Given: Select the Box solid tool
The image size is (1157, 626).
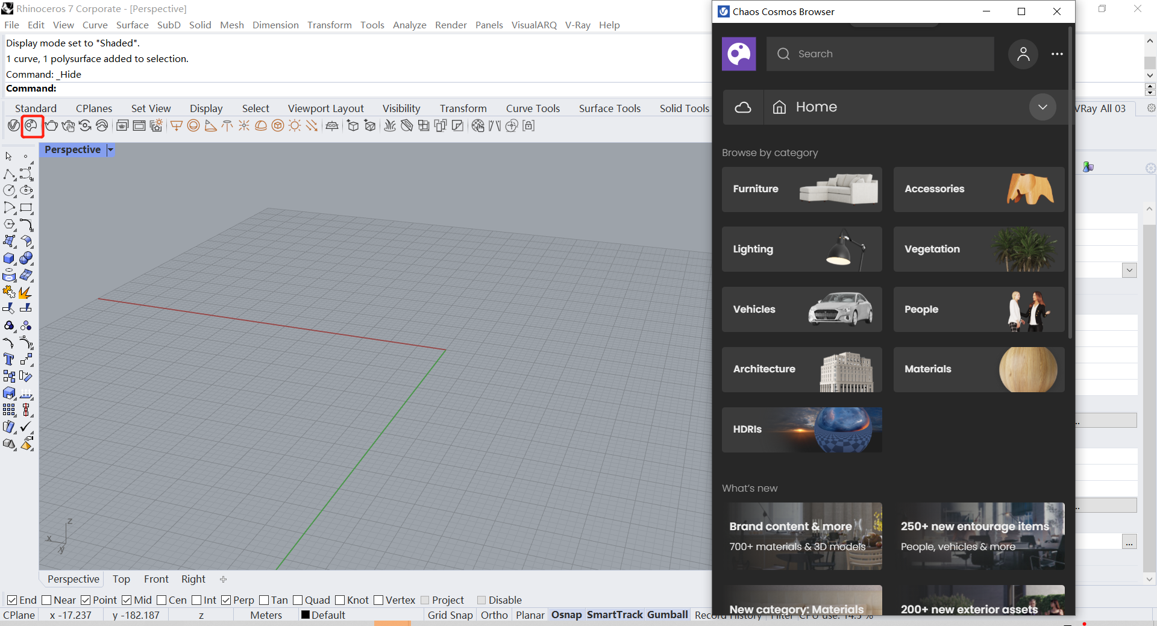Looking at the screenshot, I should coord(10,258).
